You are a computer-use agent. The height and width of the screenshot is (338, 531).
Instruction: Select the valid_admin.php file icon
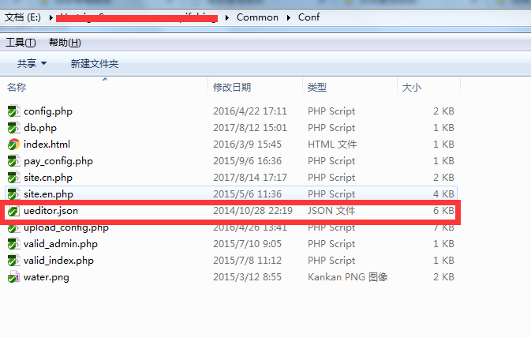click(13, 244)
